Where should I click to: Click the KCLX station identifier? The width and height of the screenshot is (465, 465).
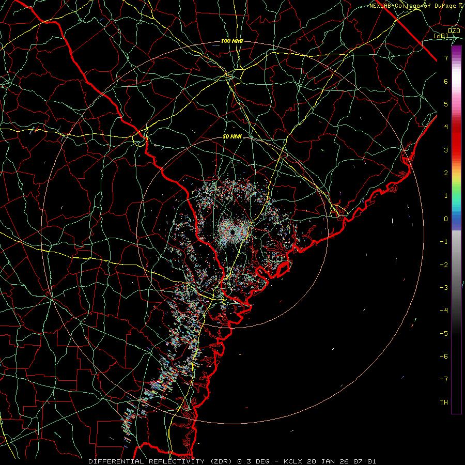click(293, 461)
